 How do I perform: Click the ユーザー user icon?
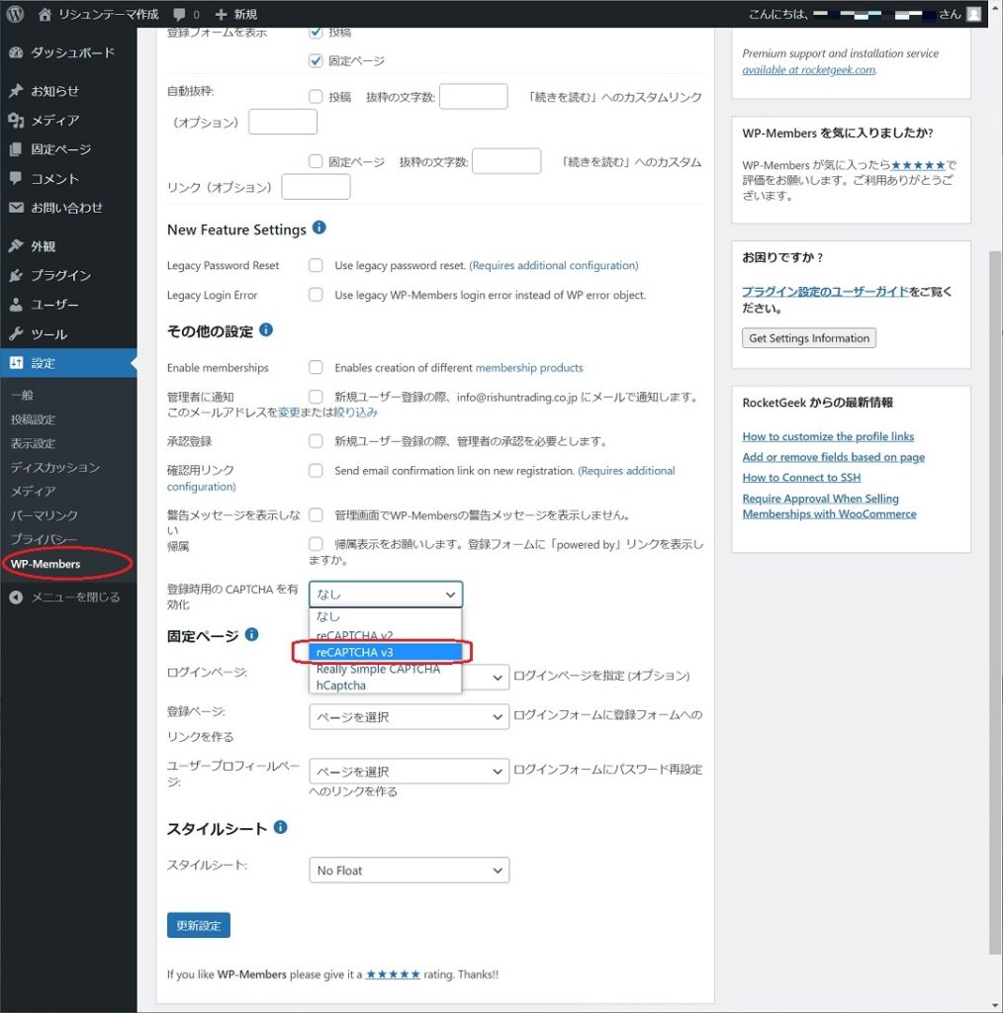[16, 305]
